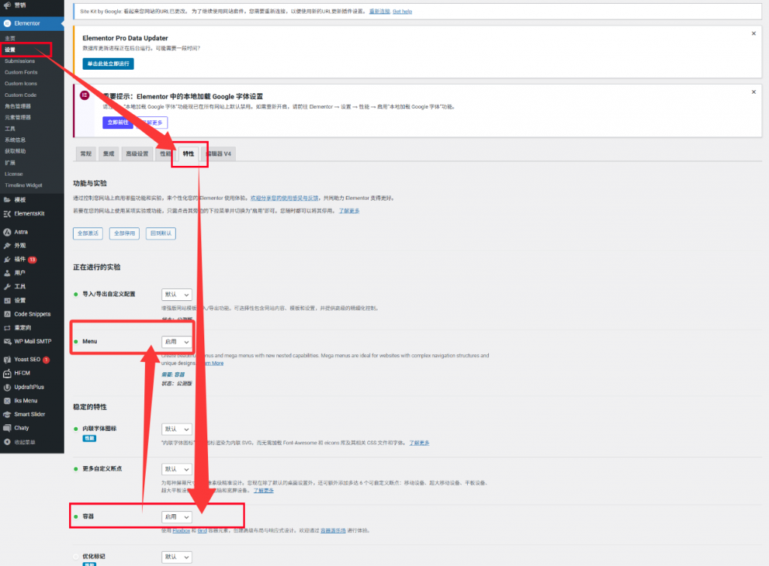Switch to the 常规 tab
The width and height of the screenshot is (769, 566).
[86, 154]
